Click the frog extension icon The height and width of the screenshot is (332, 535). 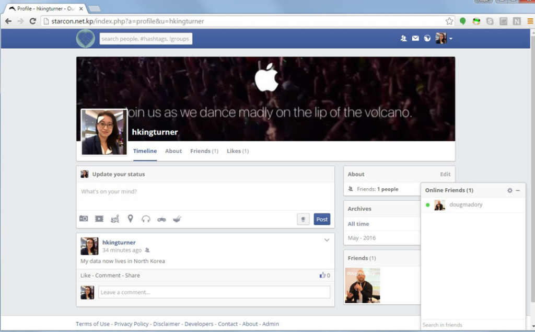[476, 21]
